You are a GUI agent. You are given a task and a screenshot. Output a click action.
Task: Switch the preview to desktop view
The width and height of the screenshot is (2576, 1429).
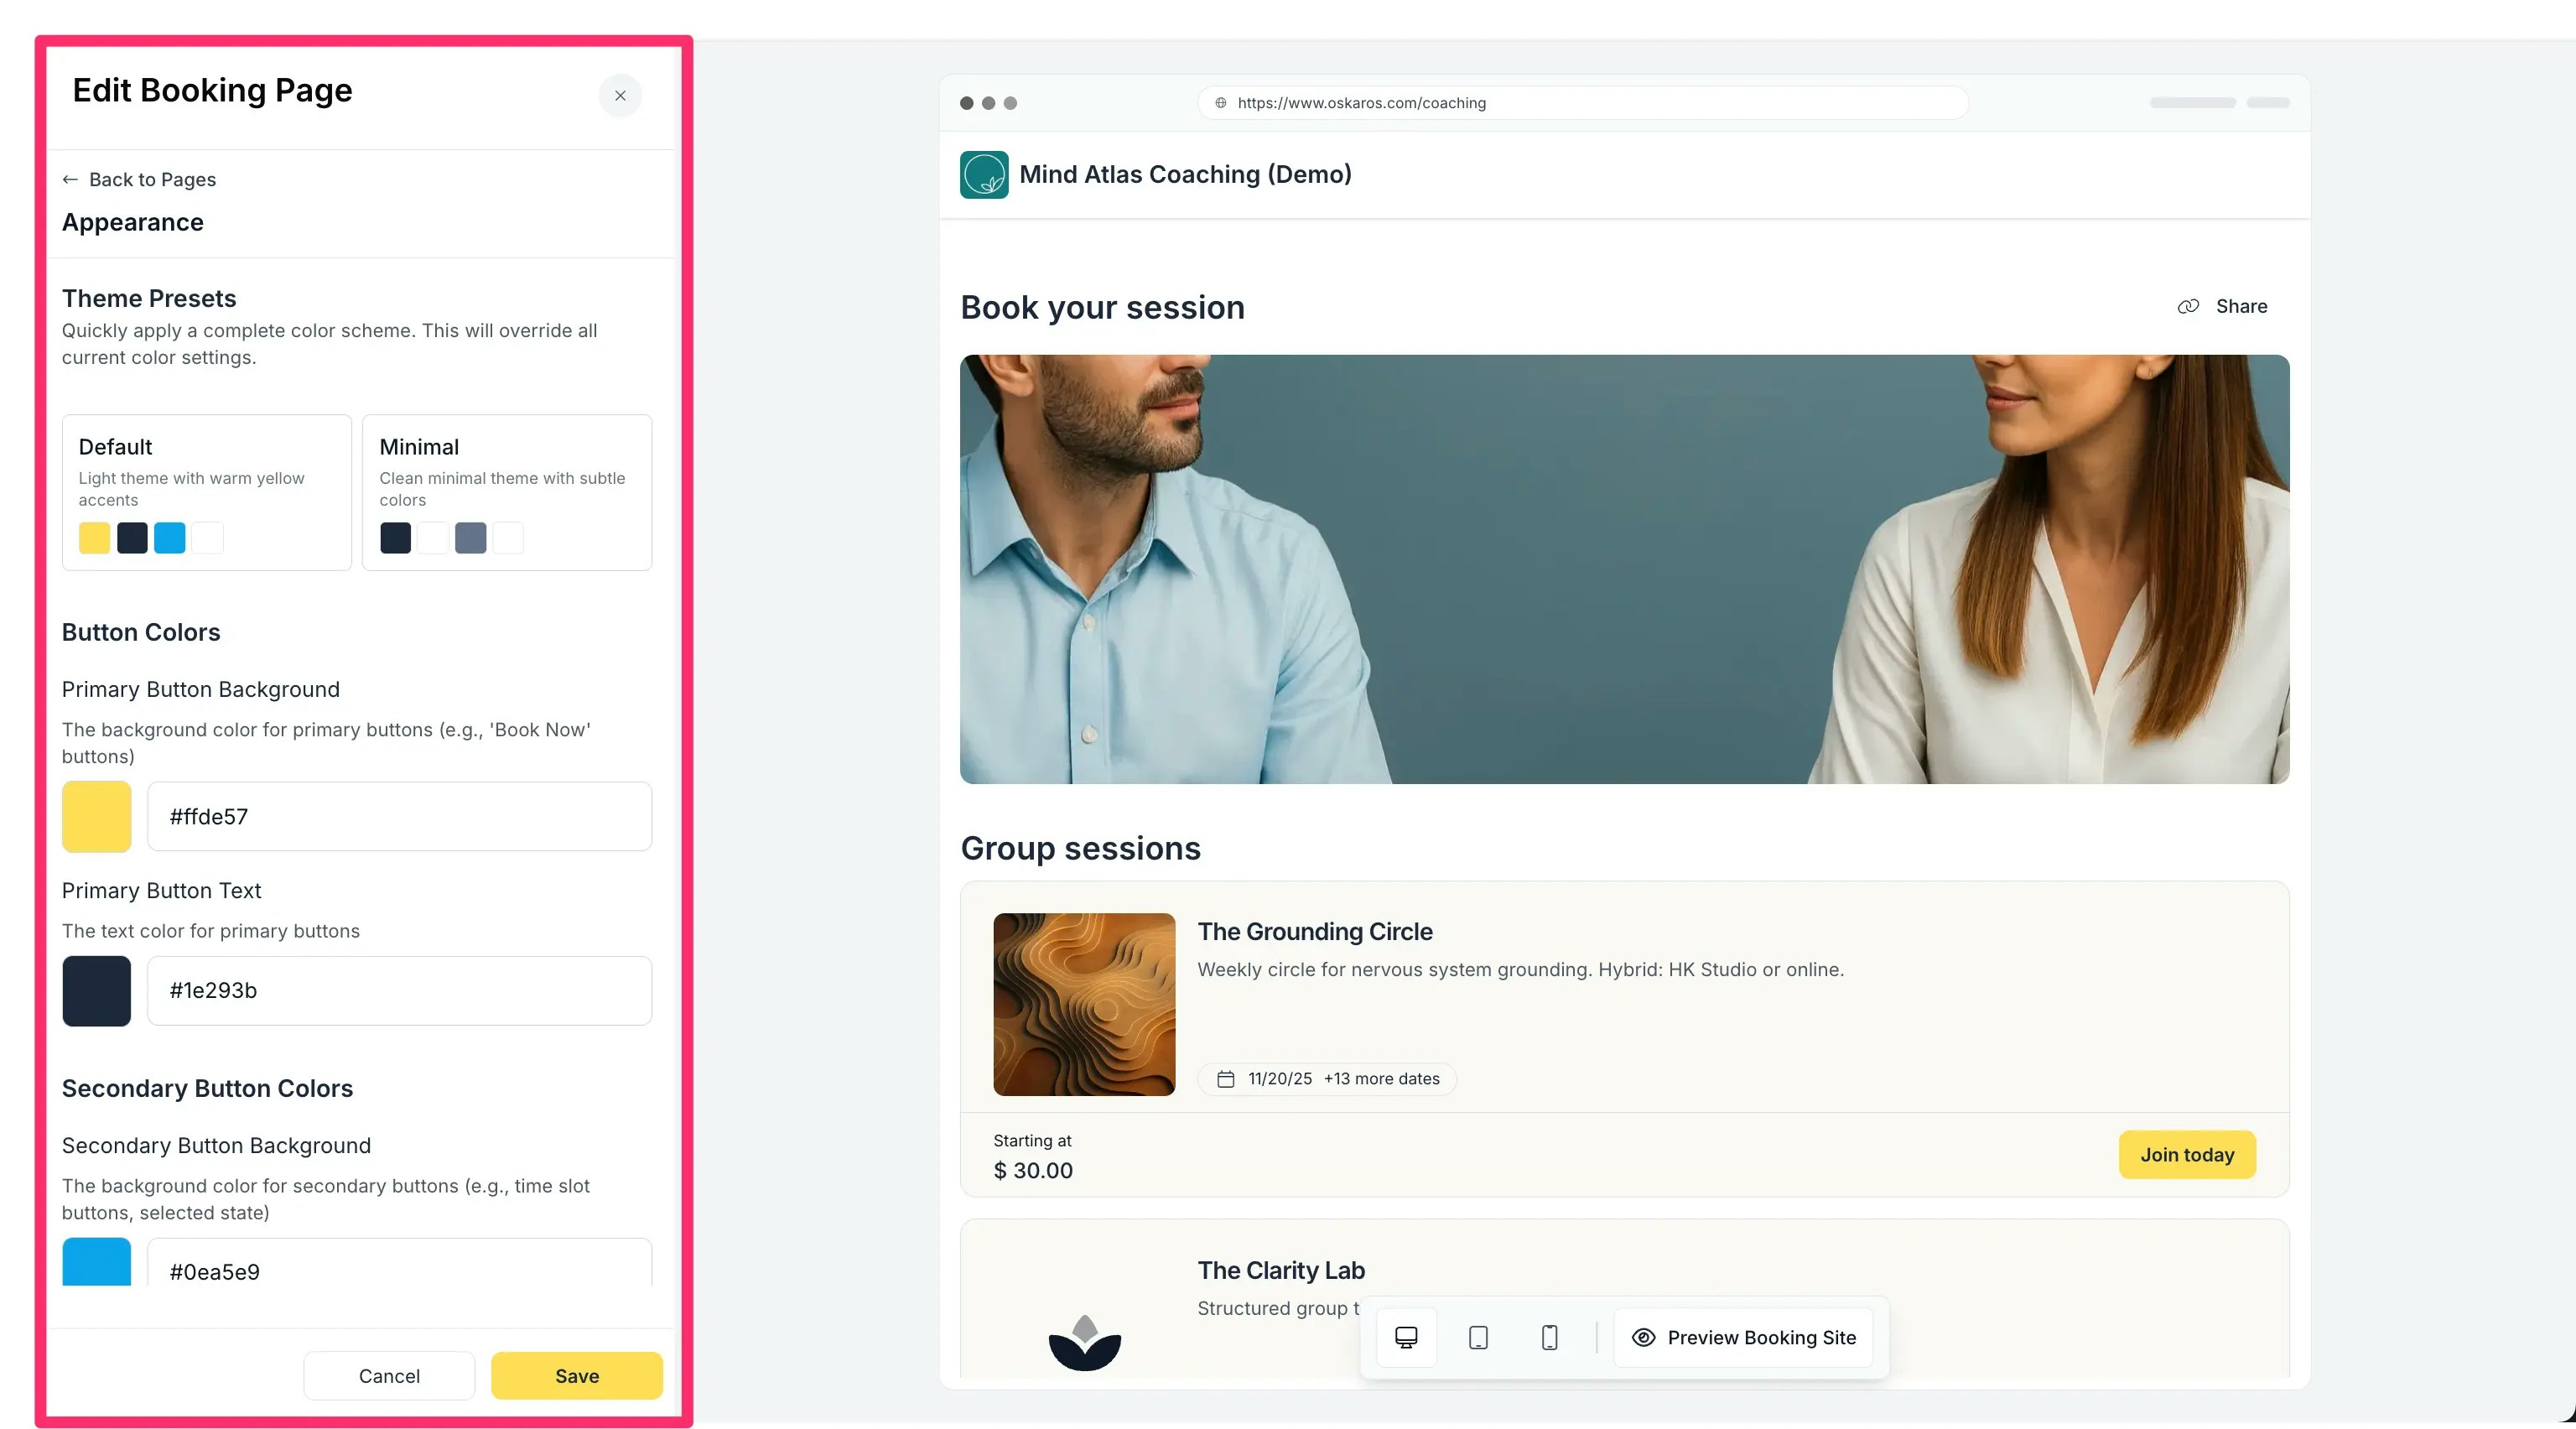(1406, 1337)
